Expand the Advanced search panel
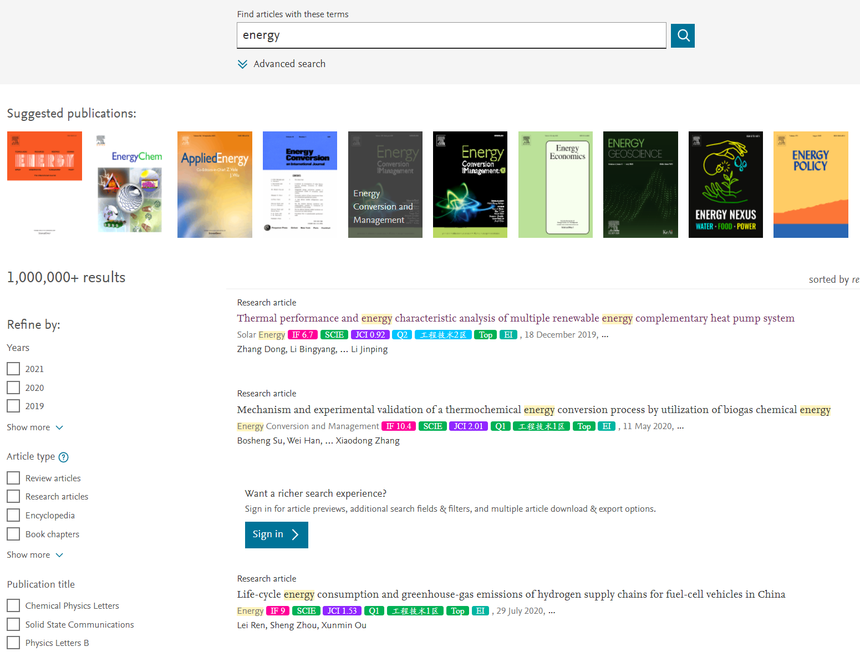 coord(289,64)
